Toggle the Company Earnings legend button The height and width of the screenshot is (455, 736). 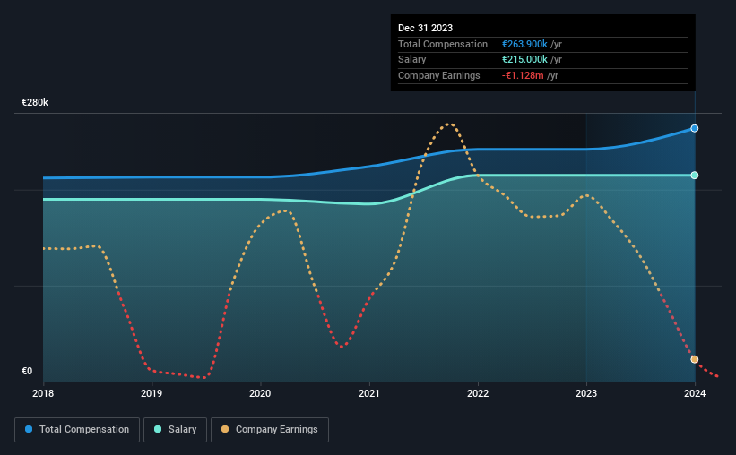tap(270, 430)
